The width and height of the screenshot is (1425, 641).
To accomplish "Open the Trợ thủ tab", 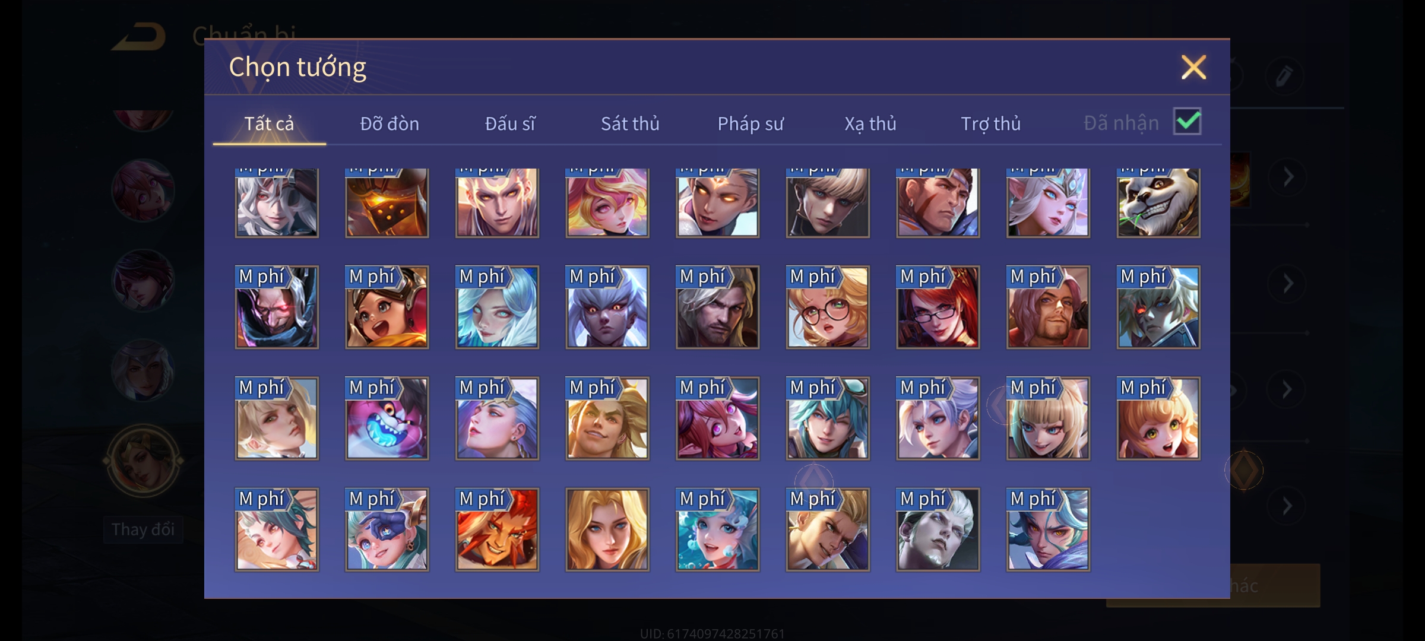I will [990, 123].
